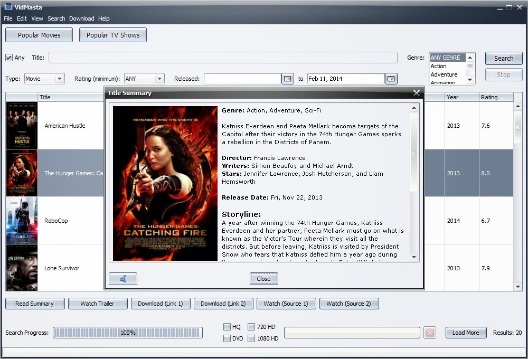The height and width of the screenshot is (359, 528).
Task: Click the Catching Fire poster in summary
Action: point(165,184)
